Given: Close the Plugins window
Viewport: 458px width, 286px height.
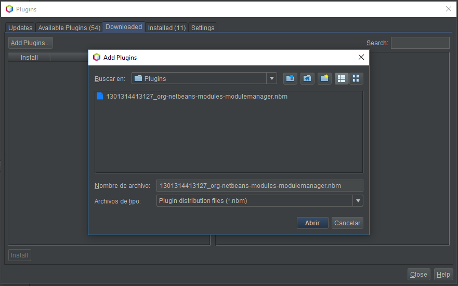Looking at the screenshot, I should [449, 9].
